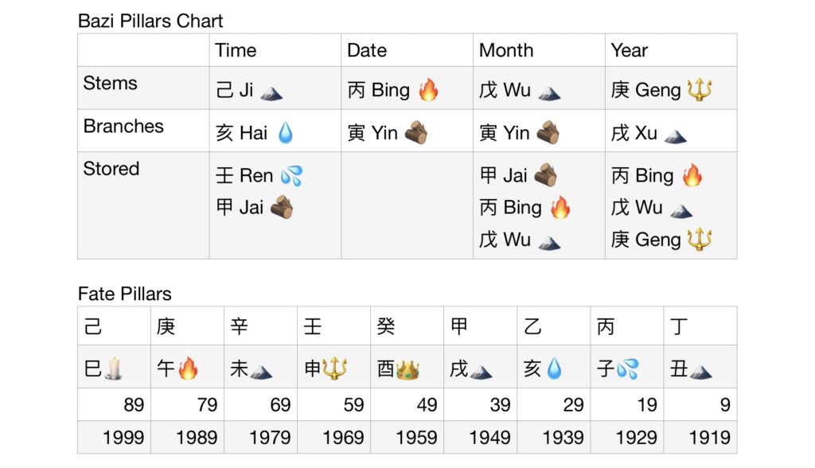Click the Fate Pillars heading
Image resolution: width=815 pixels, height=468 pixels.
(125, 294)
